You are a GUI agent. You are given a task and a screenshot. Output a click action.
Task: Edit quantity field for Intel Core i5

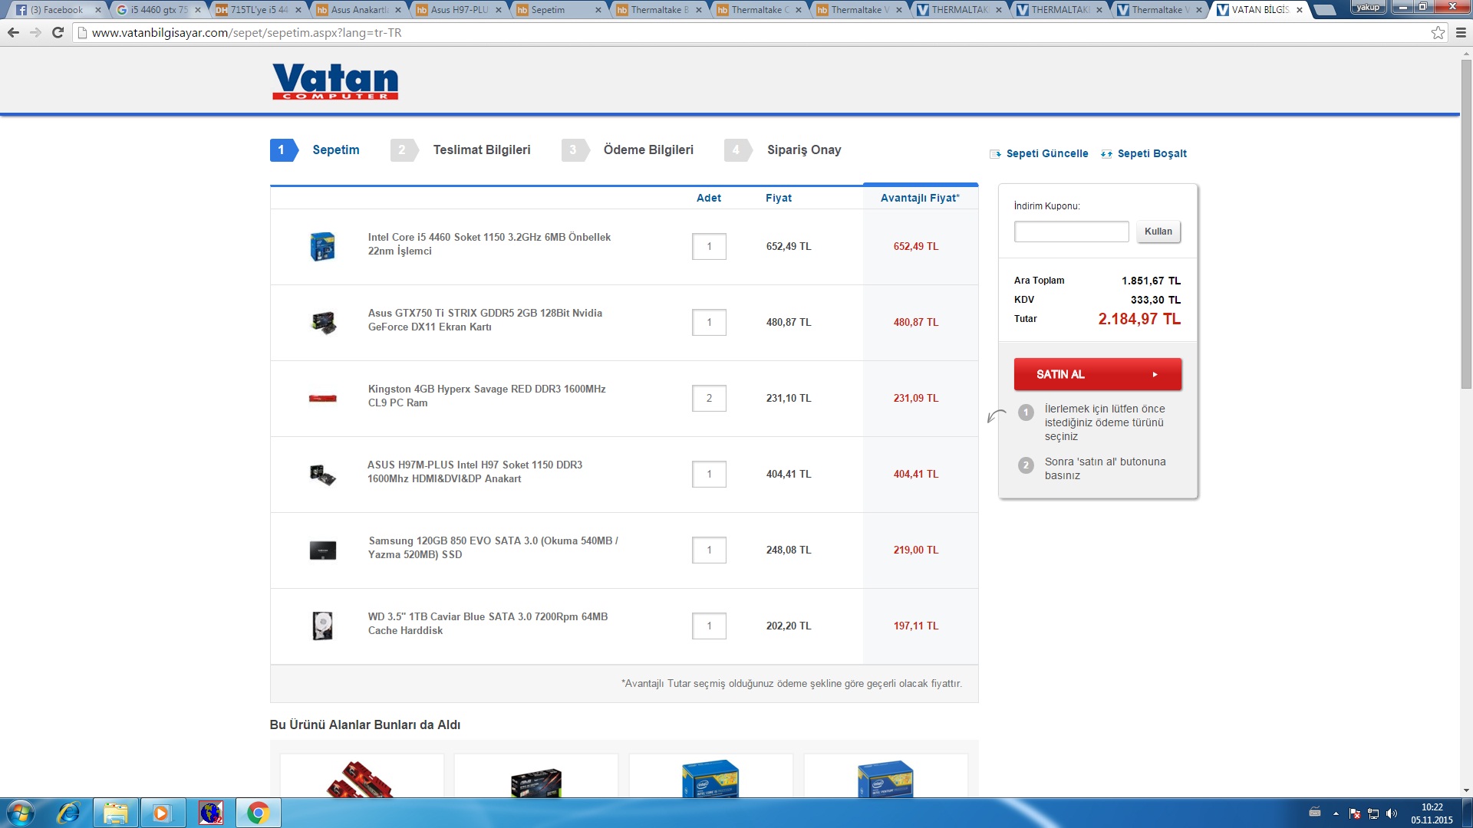709,246
